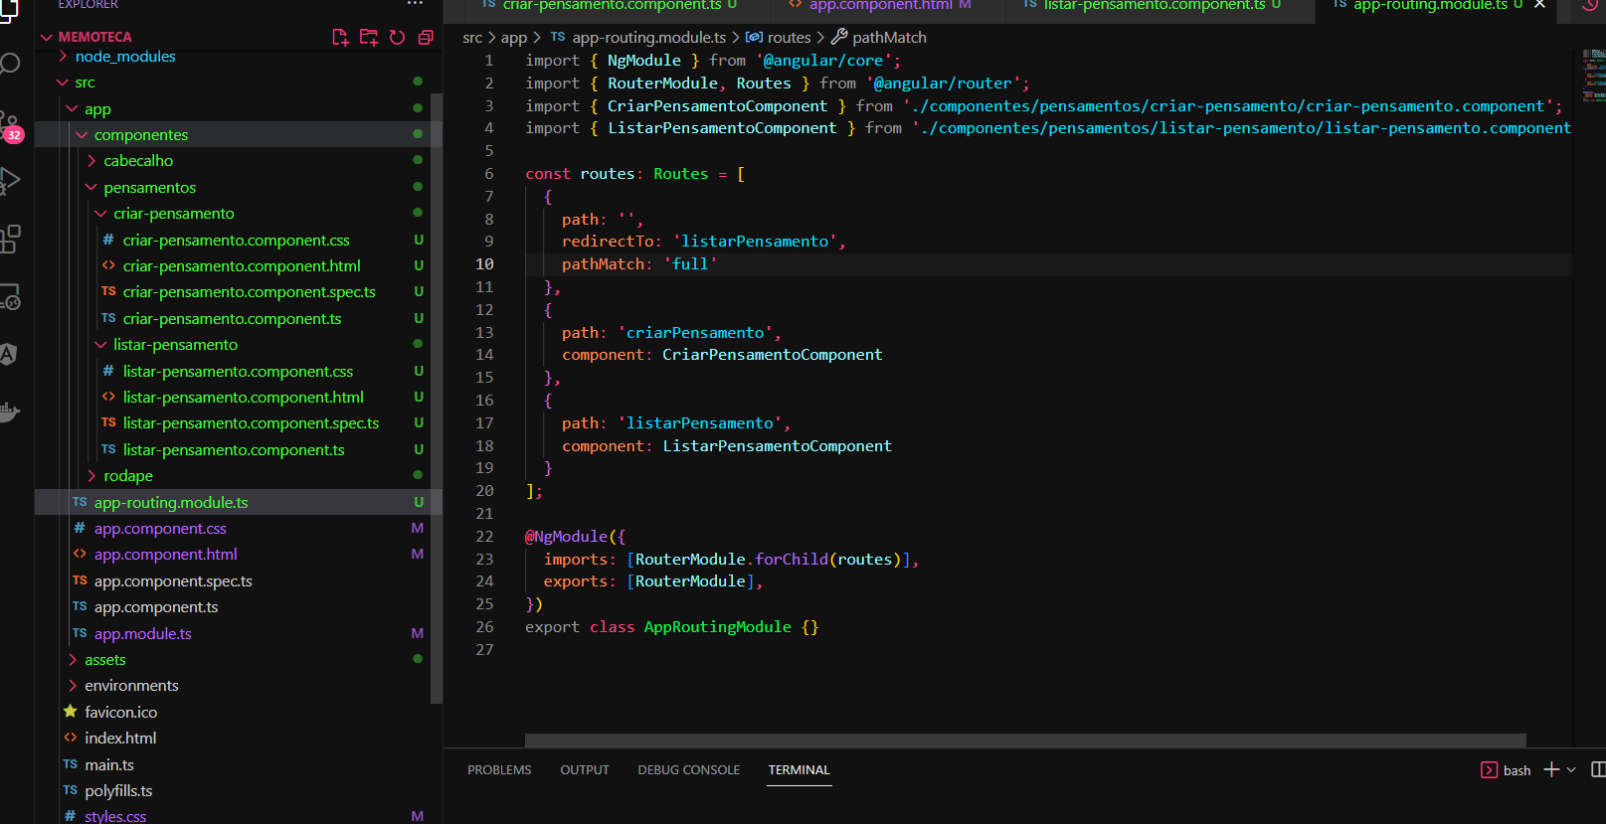Open Remote Explorer view
Image resolution: width=1606 pixels, height=824 pixels.
click(x=10, y=296)
